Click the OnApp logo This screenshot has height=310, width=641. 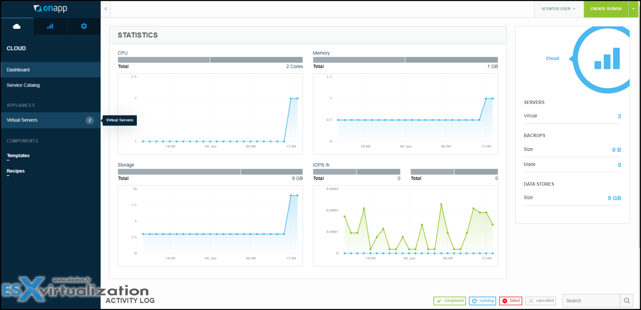coord(50,8)
